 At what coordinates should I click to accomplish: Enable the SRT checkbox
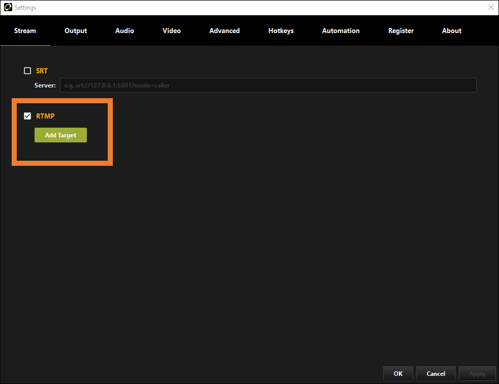27,71
